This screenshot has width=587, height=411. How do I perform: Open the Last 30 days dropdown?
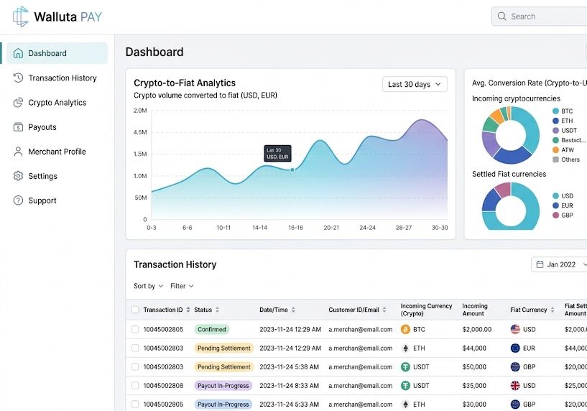[415, 84]
